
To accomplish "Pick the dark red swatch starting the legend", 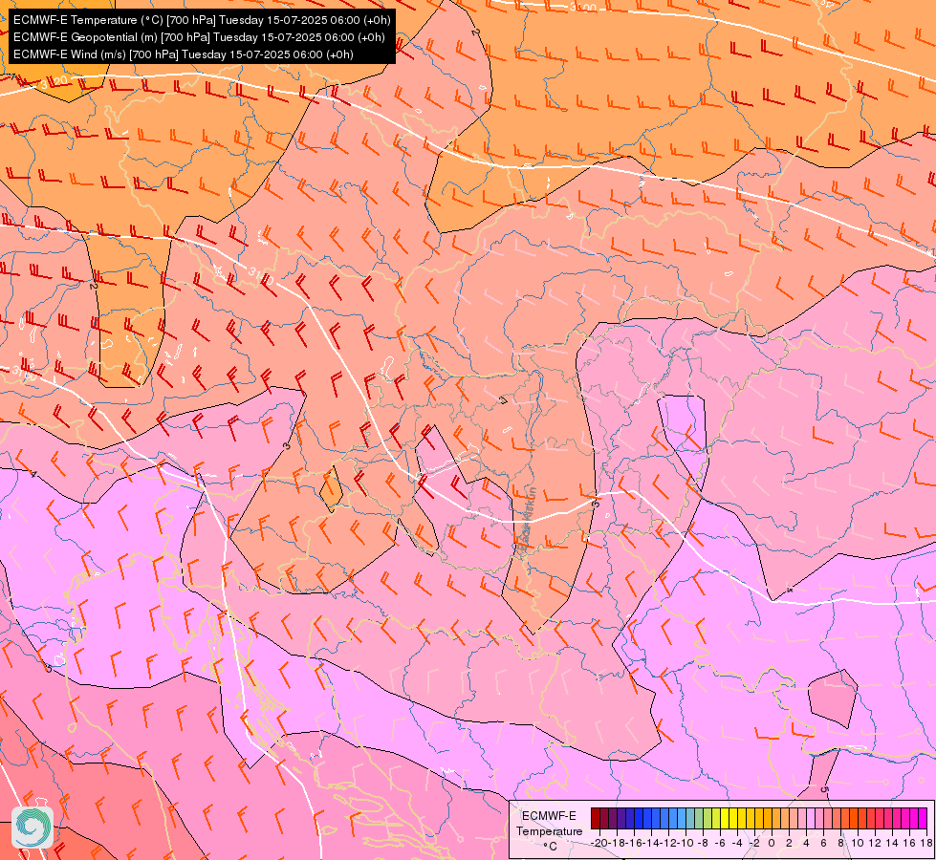I will (596, 818).
